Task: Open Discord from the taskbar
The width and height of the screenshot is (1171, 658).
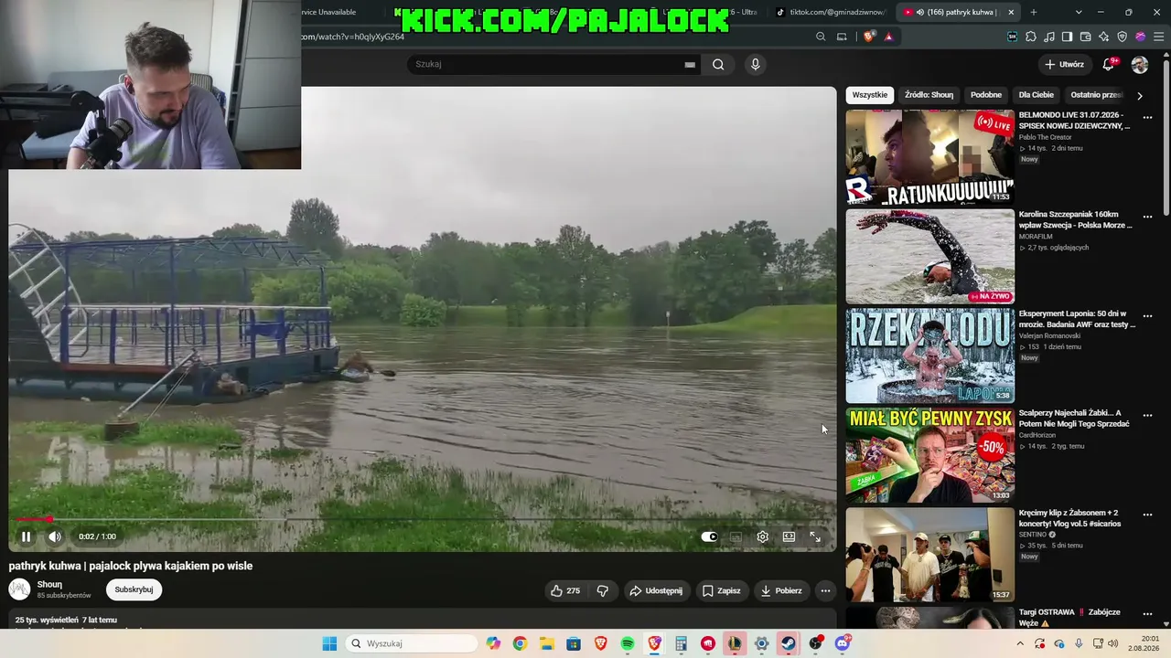Action: point(843,643)
